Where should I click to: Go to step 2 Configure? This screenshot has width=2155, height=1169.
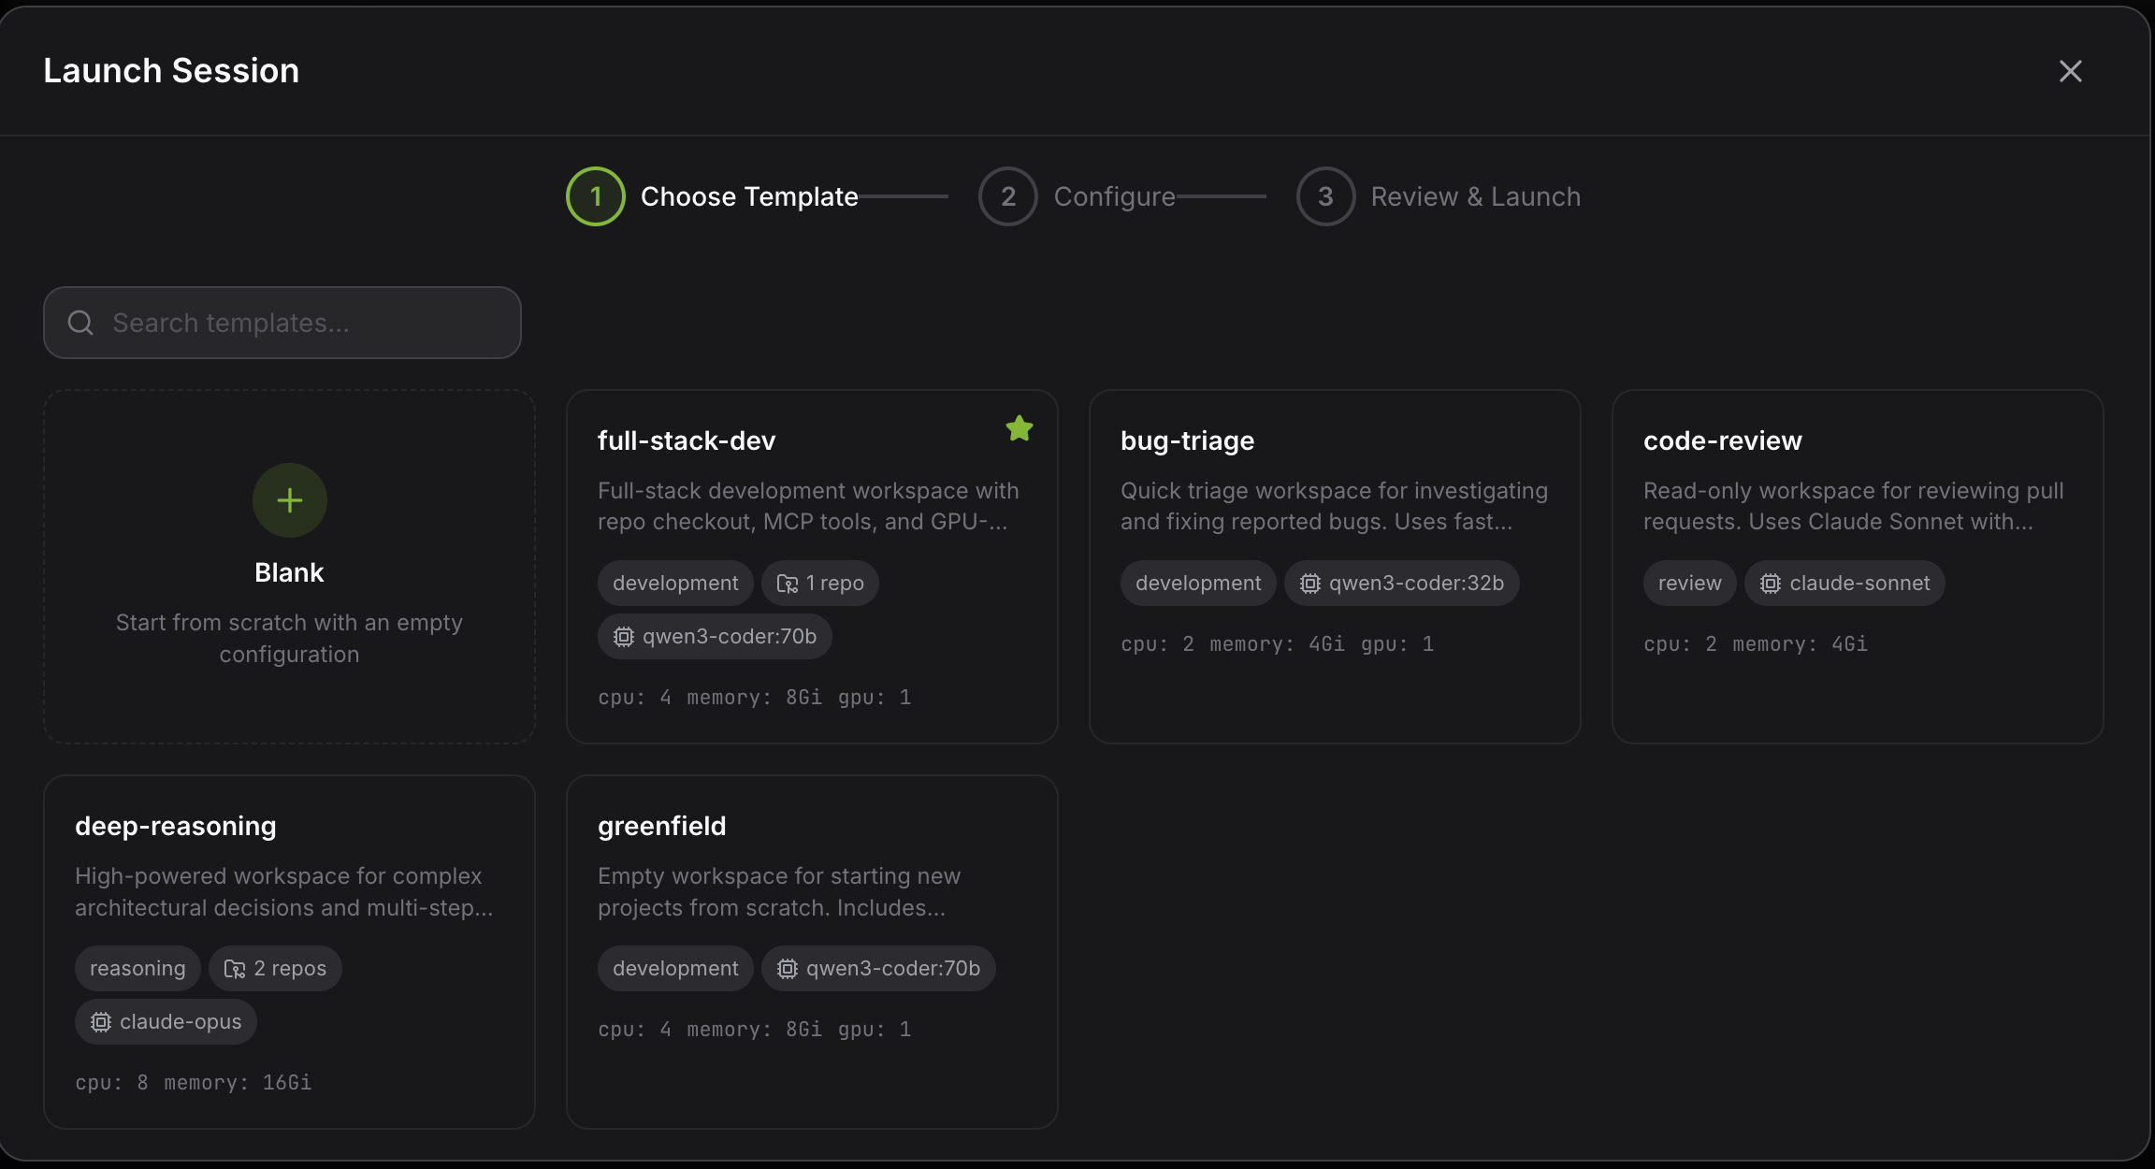(1008, 196)
